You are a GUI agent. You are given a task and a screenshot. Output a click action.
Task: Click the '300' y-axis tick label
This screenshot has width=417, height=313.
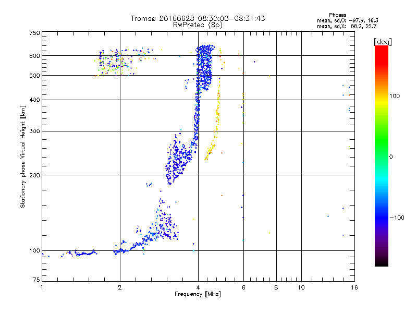click(x=35, y=131)
